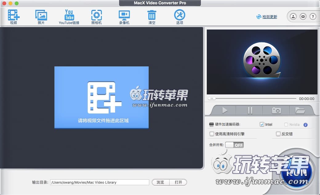Play the preview video
Screen dimensions: 320x195
point(225,110)
